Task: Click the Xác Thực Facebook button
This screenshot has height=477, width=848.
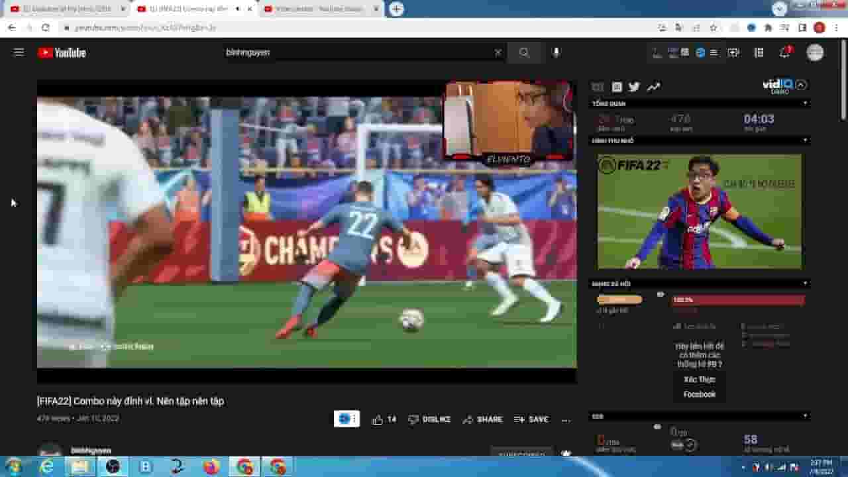Action: coord(700,387)
